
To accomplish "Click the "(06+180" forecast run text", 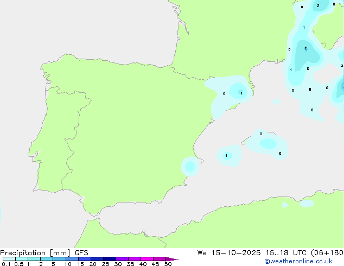I will pos(327,253).
